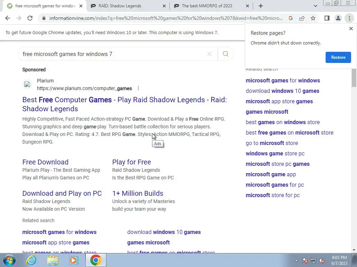357x267 pixels.
Task: Open the Chrome side panel
Action: (327, 18)
